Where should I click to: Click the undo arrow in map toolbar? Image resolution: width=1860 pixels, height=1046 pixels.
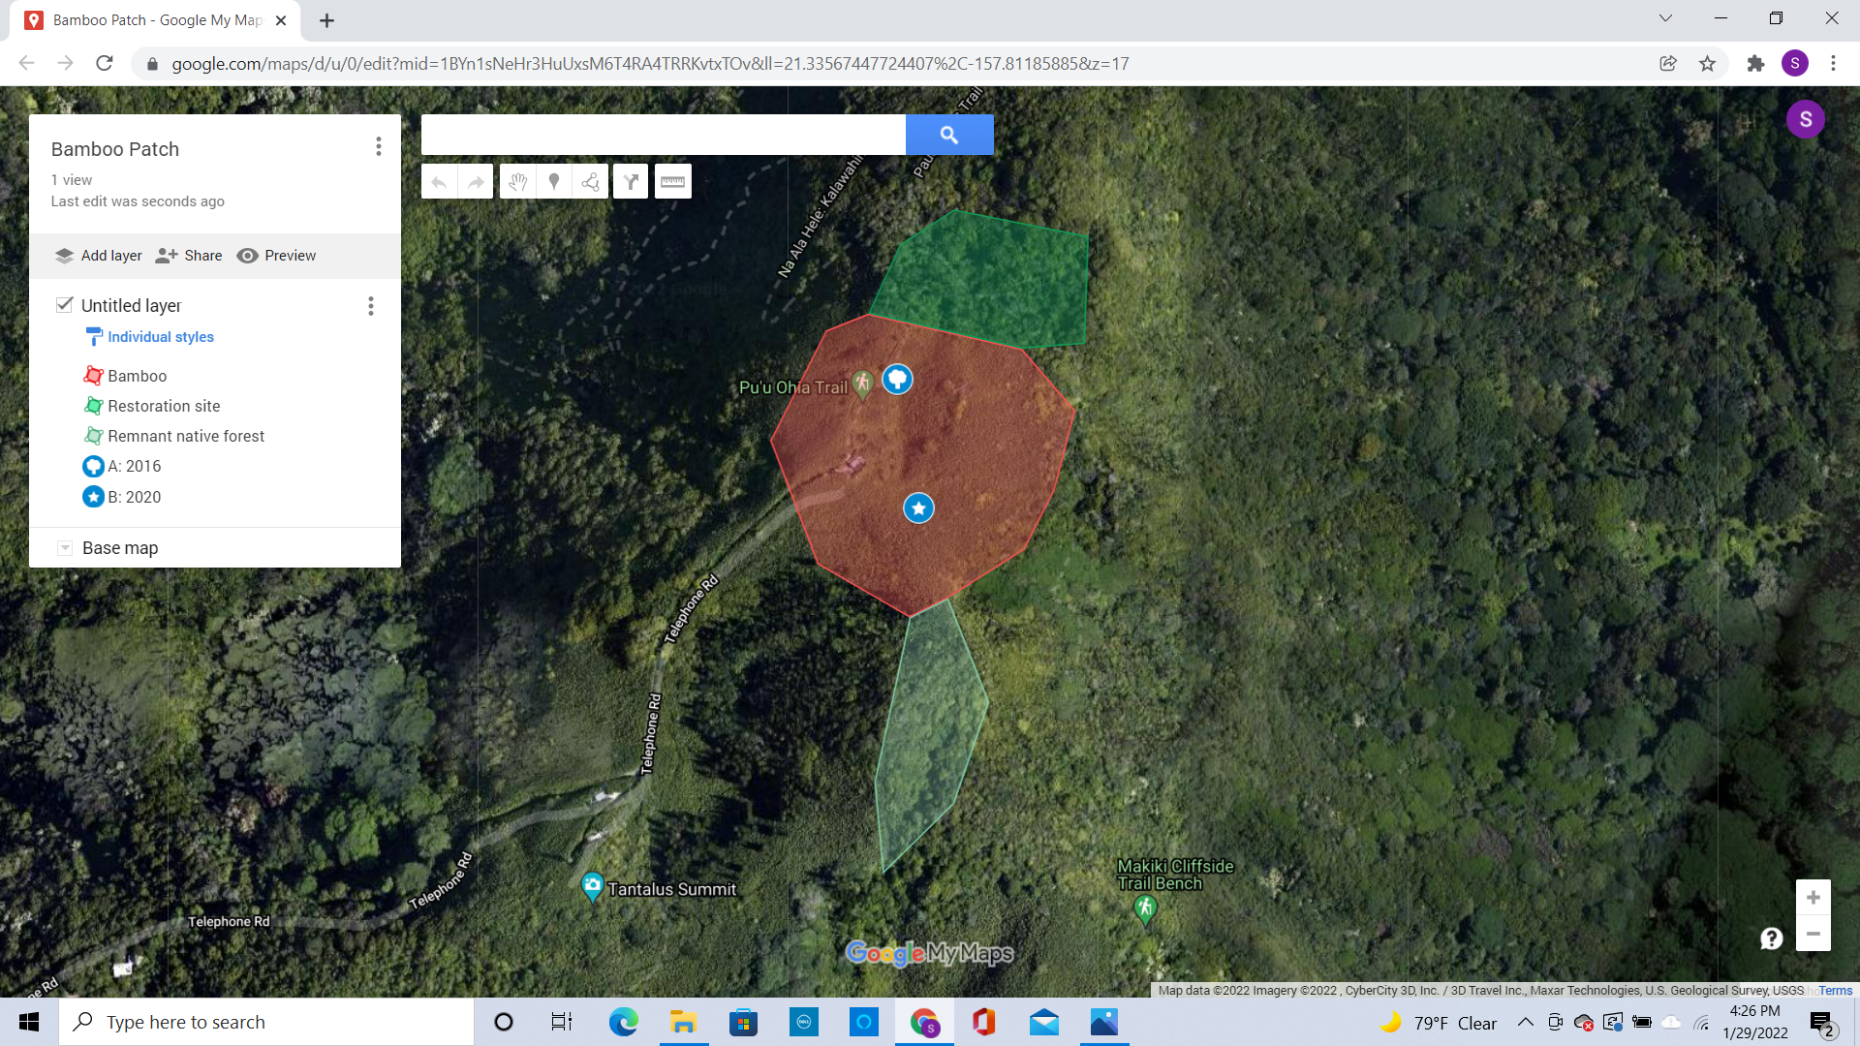click(x=439, y=182)
